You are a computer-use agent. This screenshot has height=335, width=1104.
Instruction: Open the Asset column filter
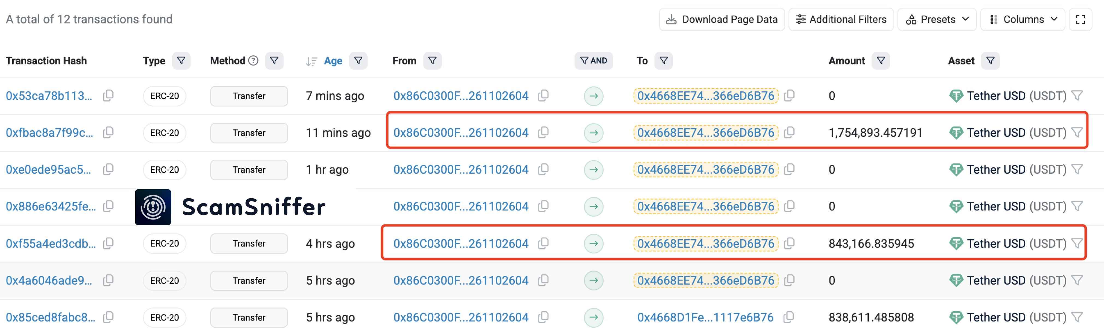tap(990, 61)
